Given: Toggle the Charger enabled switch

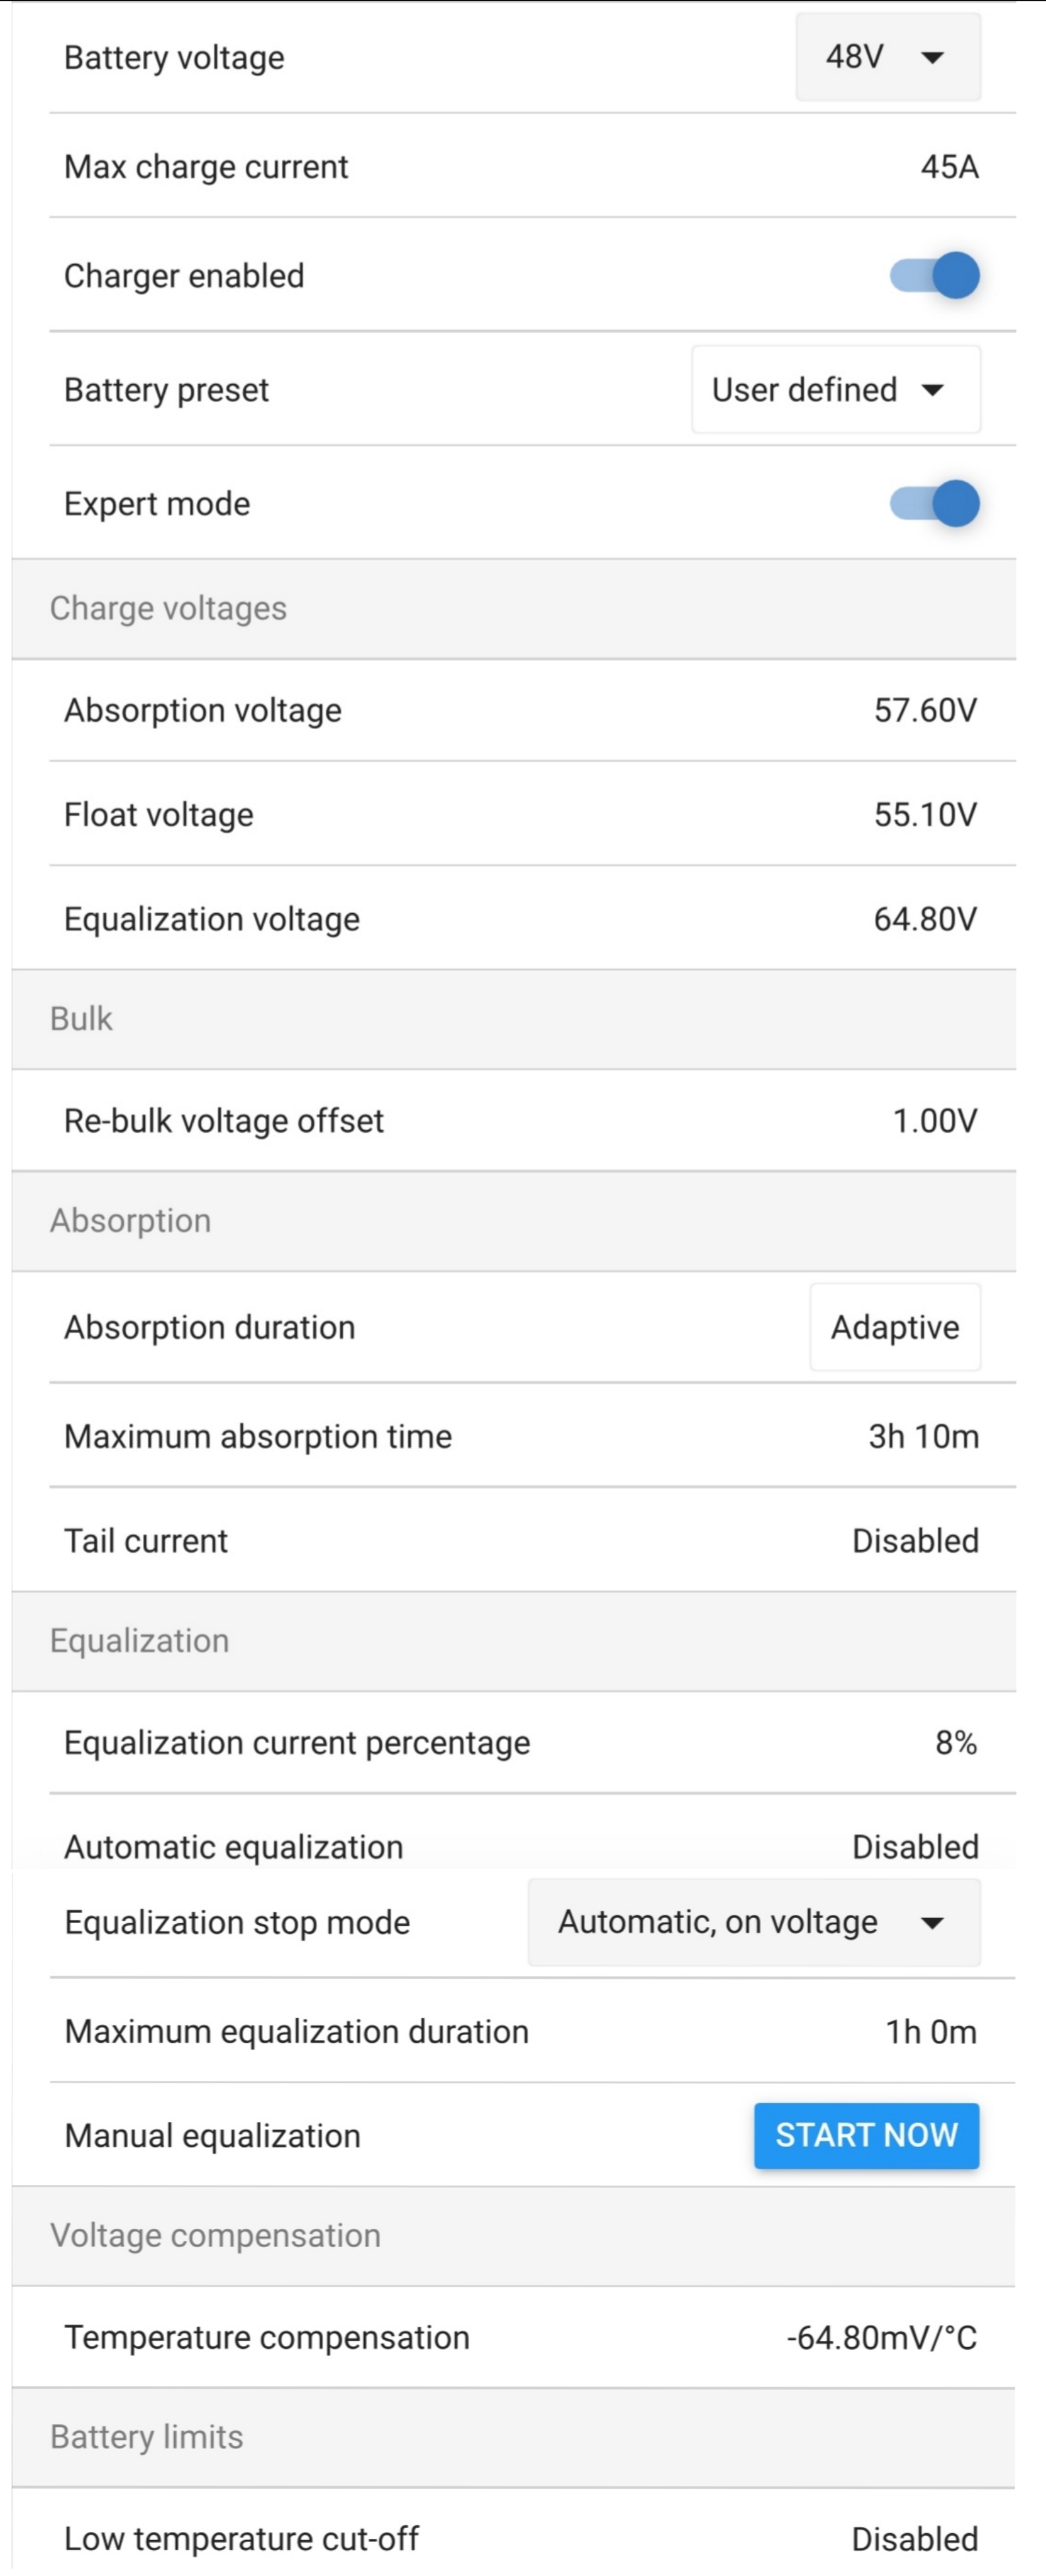Looking at the screenshot, I should [934, 276].
